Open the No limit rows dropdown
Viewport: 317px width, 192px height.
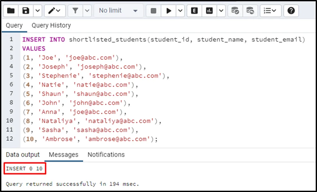coord(118,11)
